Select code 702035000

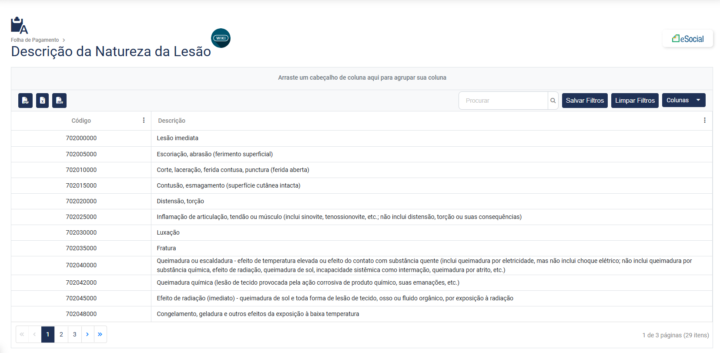pos(81,248)
